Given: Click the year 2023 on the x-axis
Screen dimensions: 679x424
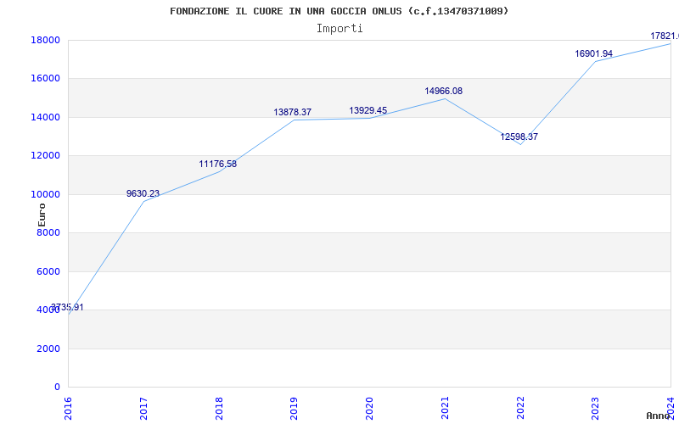Looking at the screenshot, I should point(596,408).
